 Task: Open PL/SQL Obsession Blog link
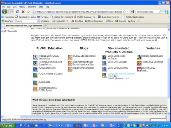(84, 56)
